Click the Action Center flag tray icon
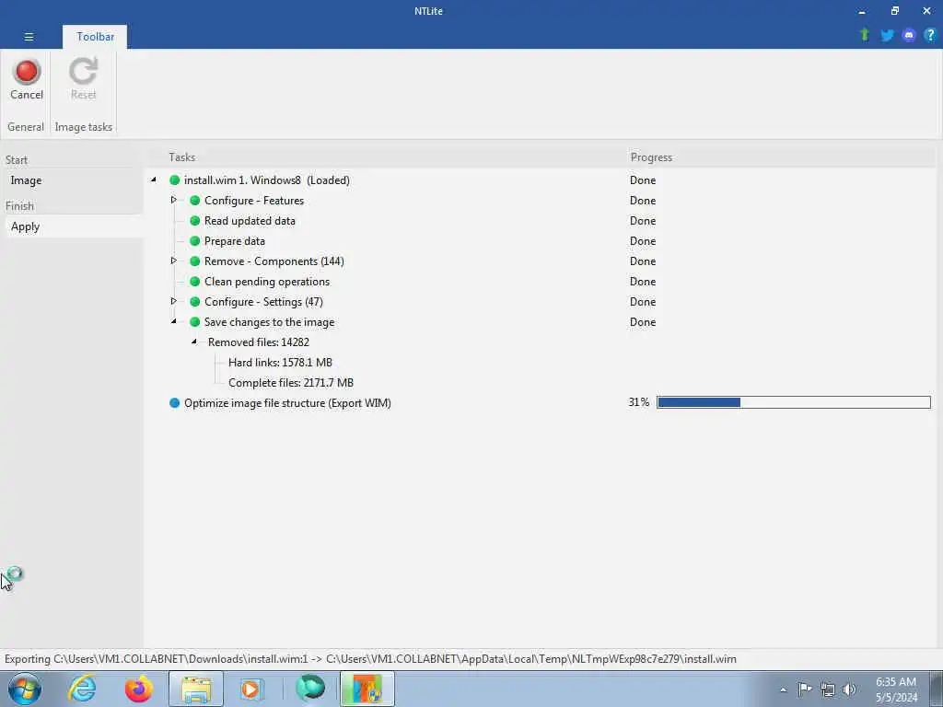Image resolution: width=943 pixels, height=707 pixels. point(805,689)
